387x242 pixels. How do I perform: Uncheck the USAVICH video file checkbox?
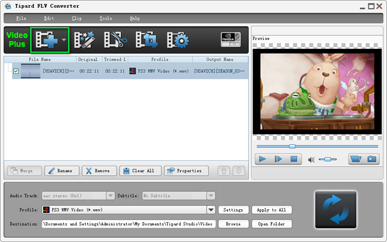tap(16, 71)
